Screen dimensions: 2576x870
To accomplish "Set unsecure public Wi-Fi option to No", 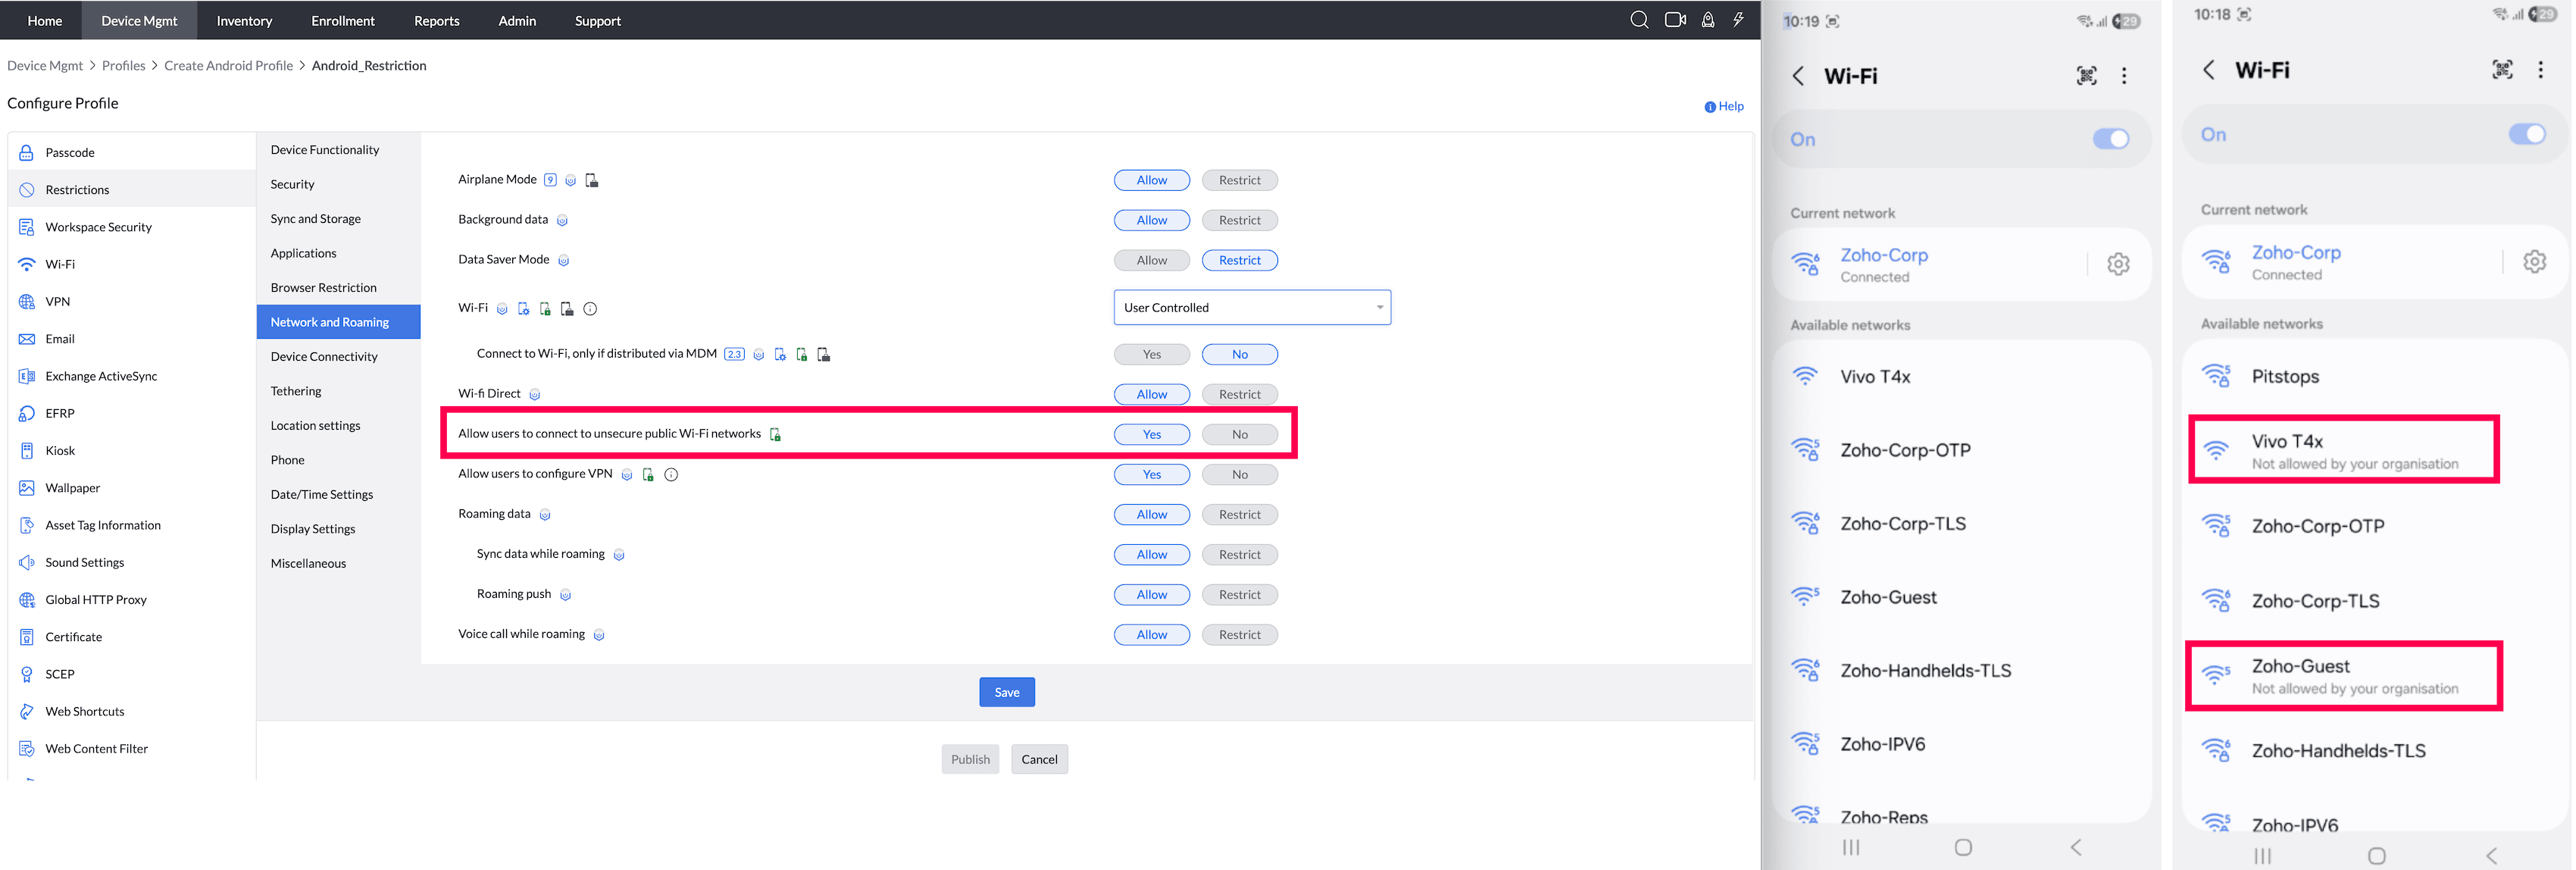I will [1239, 435].
